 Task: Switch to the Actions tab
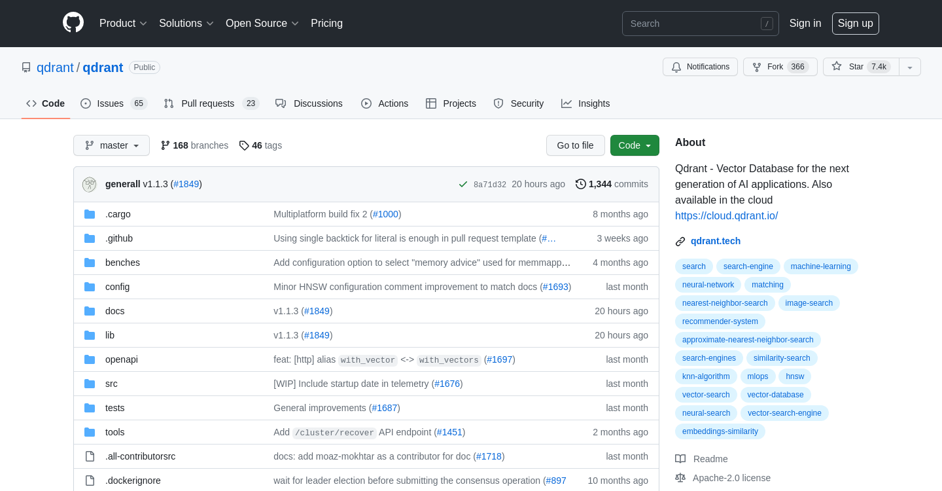[x=385, y=103]
